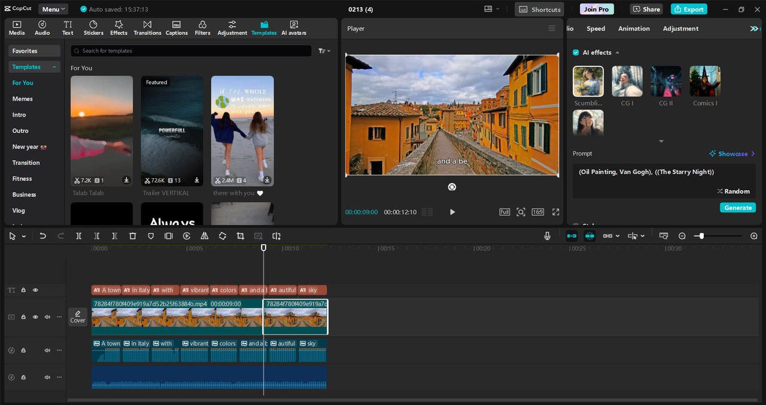
Task: Click the Split clip tool
Action: click(x=78, y=236)
